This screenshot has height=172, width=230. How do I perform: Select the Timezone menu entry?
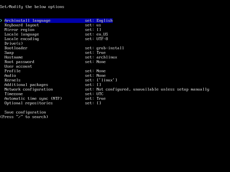click(x=14, y=94)
